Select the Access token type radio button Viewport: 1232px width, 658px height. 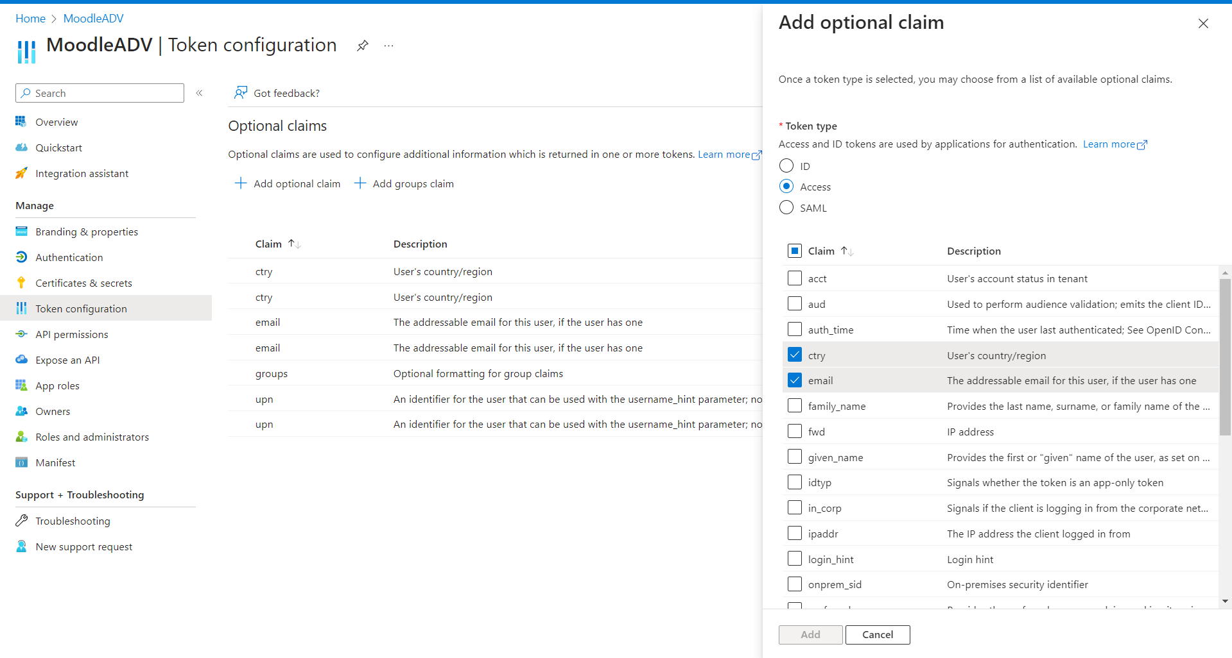coord(786,186)
